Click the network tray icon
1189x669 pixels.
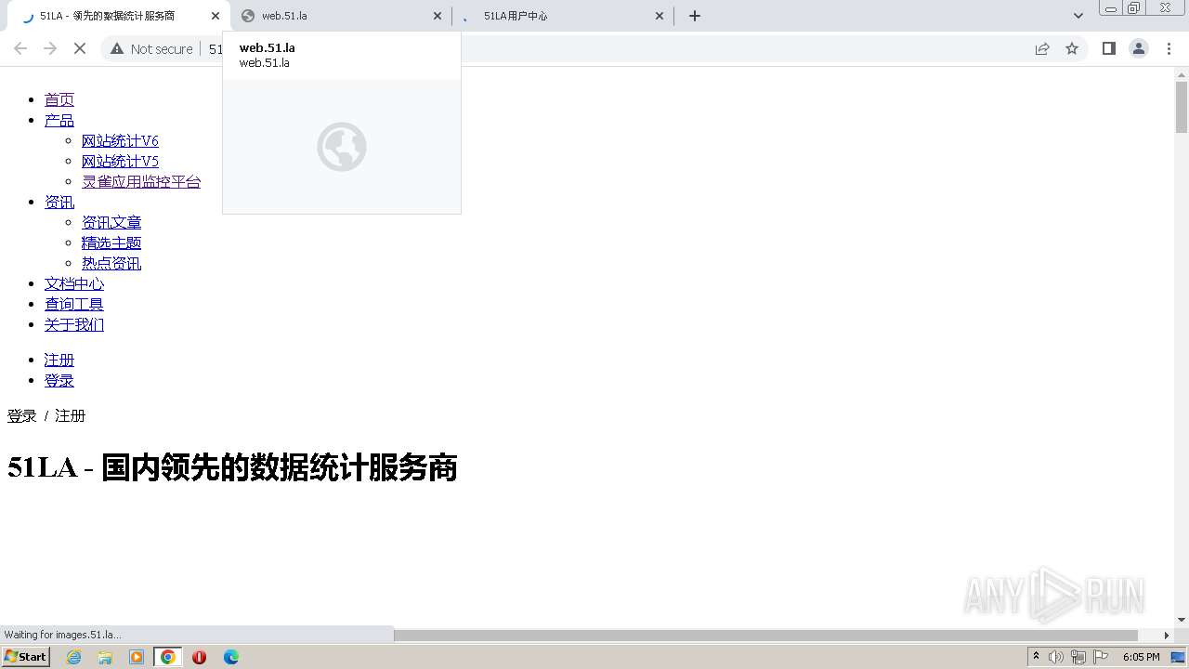[x=1078, y=657]
